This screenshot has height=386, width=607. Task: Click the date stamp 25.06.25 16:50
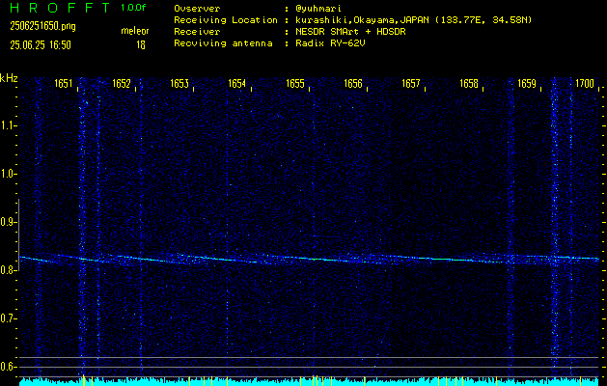(41, 45)
